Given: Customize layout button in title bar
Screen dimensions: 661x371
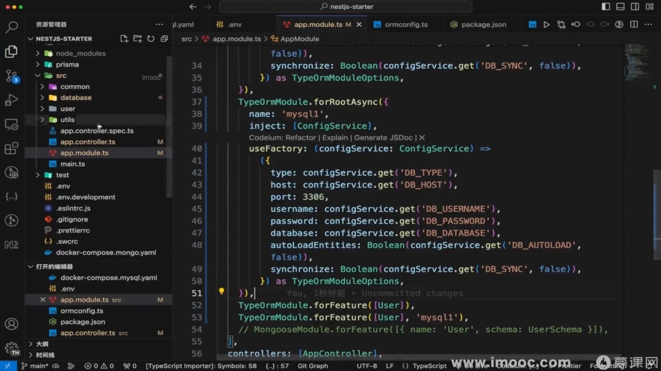Looking at the screenshot, I should coord(649,7).
